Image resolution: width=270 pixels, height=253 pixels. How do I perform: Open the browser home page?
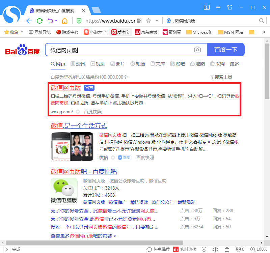click(64, 21)
